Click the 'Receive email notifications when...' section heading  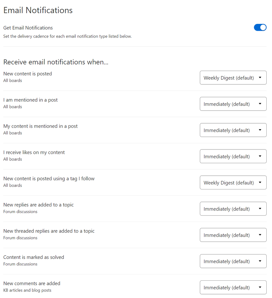[x=56, y=62]
